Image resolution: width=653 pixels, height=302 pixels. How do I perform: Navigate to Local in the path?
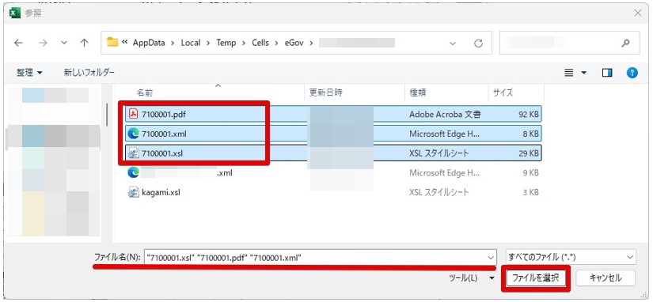coord(190,43)
